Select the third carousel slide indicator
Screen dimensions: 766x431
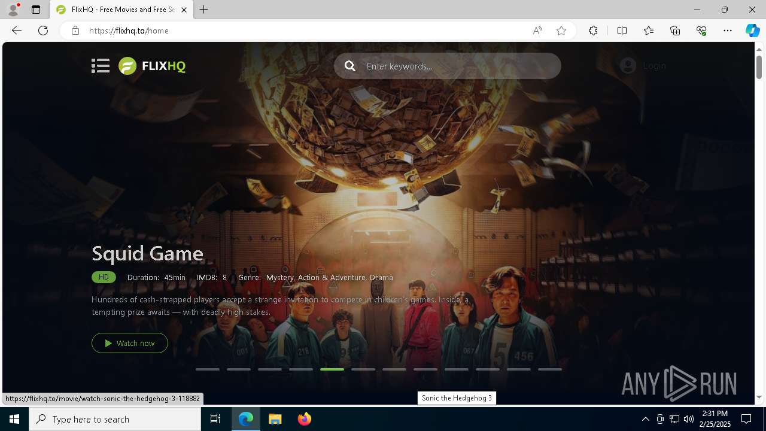pyautogui.click(x=270, y=369)
